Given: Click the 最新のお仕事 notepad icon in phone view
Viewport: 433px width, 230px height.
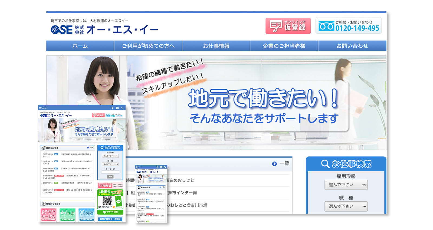Looking at the screenshot, I should [x=139, y=187].
